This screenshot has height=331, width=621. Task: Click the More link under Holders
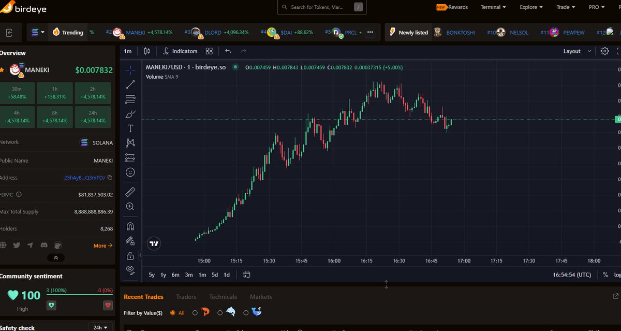(102, 246)
